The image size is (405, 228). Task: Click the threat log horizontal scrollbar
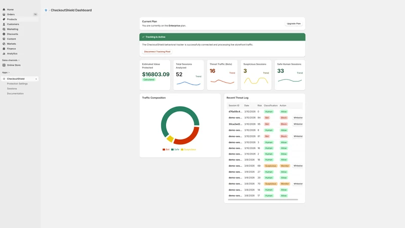point(263,200)
